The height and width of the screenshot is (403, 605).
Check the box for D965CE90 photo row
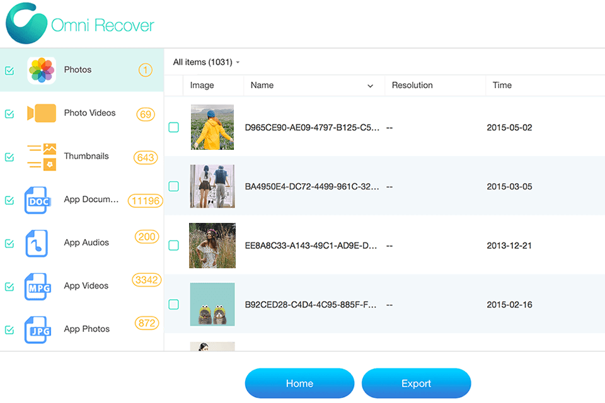click(x=174, y=127)
